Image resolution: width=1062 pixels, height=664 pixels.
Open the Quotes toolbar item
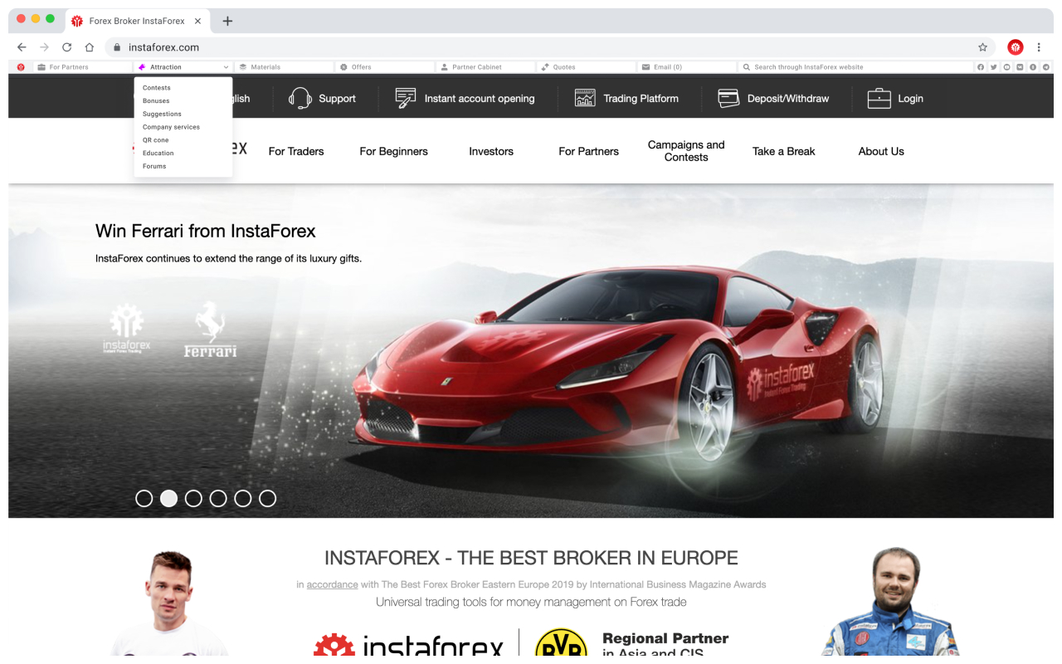[587, 66]
